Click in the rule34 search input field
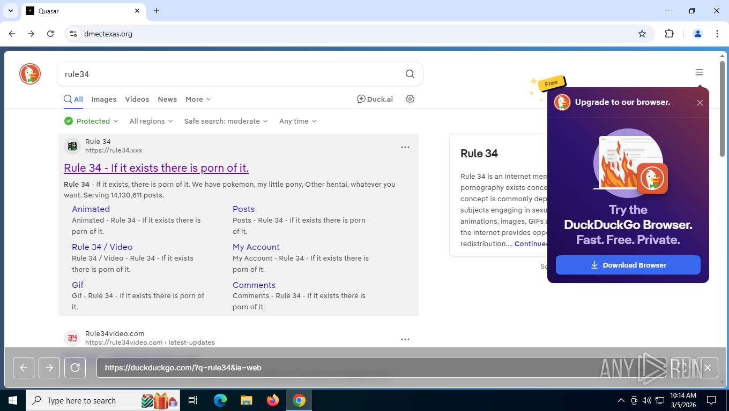Screen dimensions: 729x411 (x=230, y=74)
